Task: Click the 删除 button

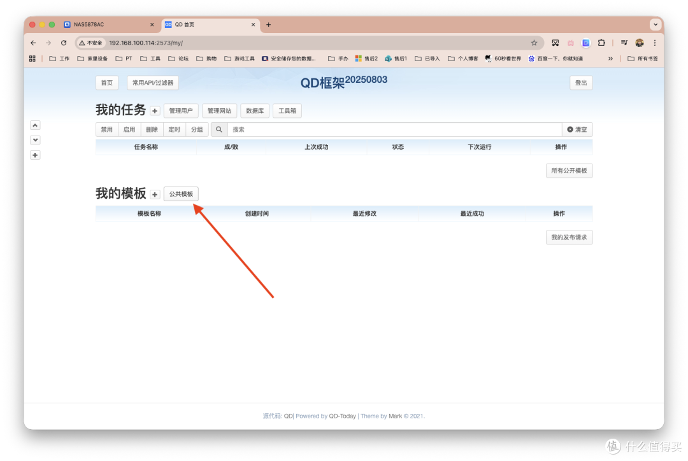Action: 152,129
